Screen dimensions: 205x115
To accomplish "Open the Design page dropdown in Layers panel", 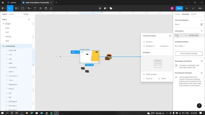I will point(27,14).
